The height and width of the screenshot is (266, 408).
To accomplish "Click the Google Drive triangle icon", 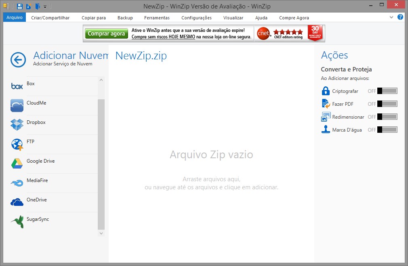I will tap(17, 163).
